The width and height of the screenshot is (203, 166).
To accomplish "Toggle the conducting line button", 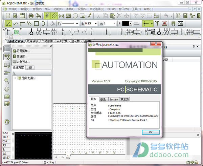I will [146, 24].
